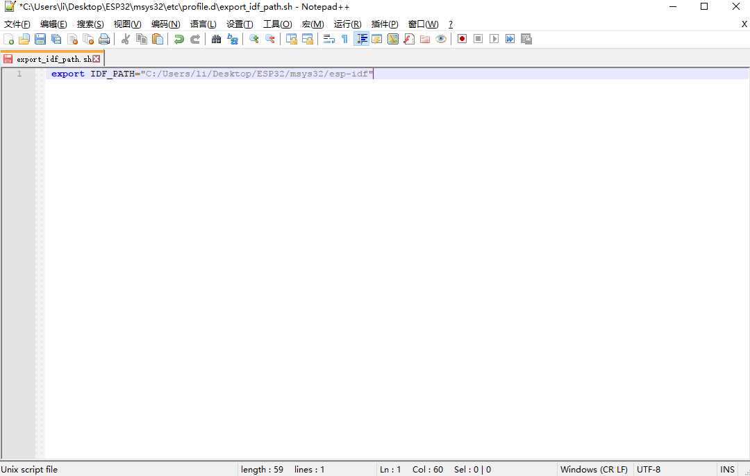Open the 宏(M) menu
This screenshot has height=476, width=750.
[312, 24]
